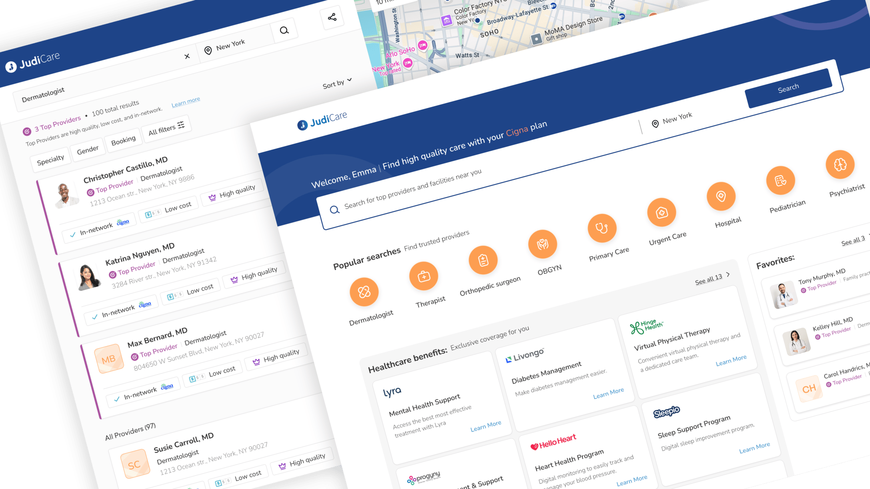Click In-network Cigna tag for Christopher Castillo
This screenshot has height=489, width=870.
[99, 228]
